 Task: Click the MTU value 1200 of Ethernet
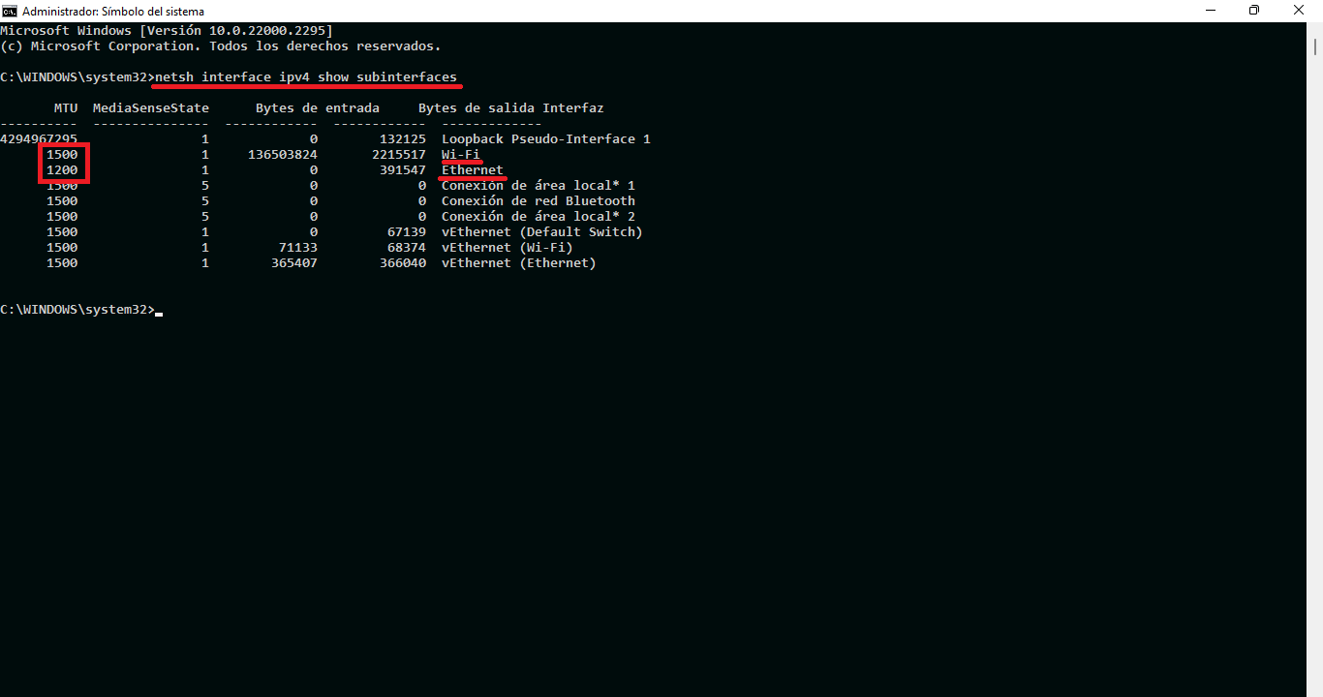[x=62, y=169]
